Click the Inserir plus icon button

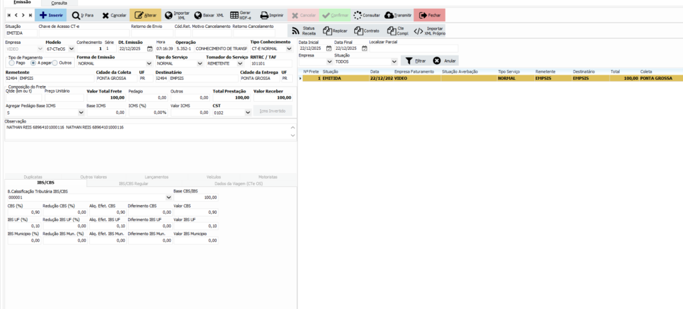[51, 15]
